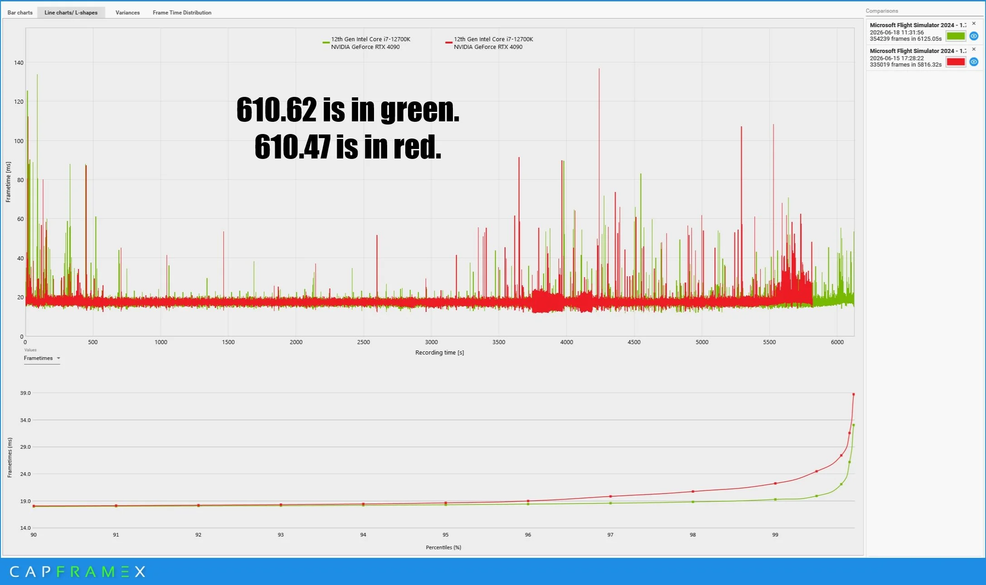Open the Frametimes values dropdown
The image size is (986, 585).
pyautogui.click(x=42, y=358)
